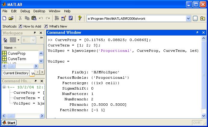Screen dimensions: 208x127
Task: Open the Edit menu
Action: (14, 11)
